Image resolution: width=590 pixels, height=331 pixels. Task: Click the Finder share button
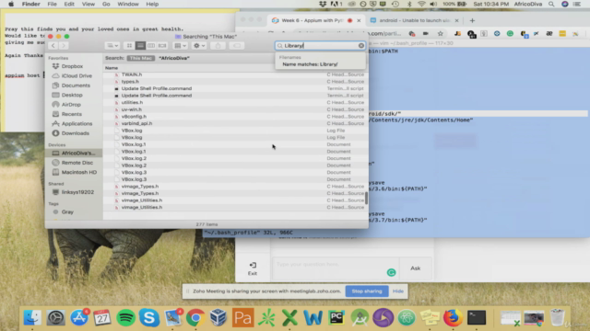pos(218,45)
